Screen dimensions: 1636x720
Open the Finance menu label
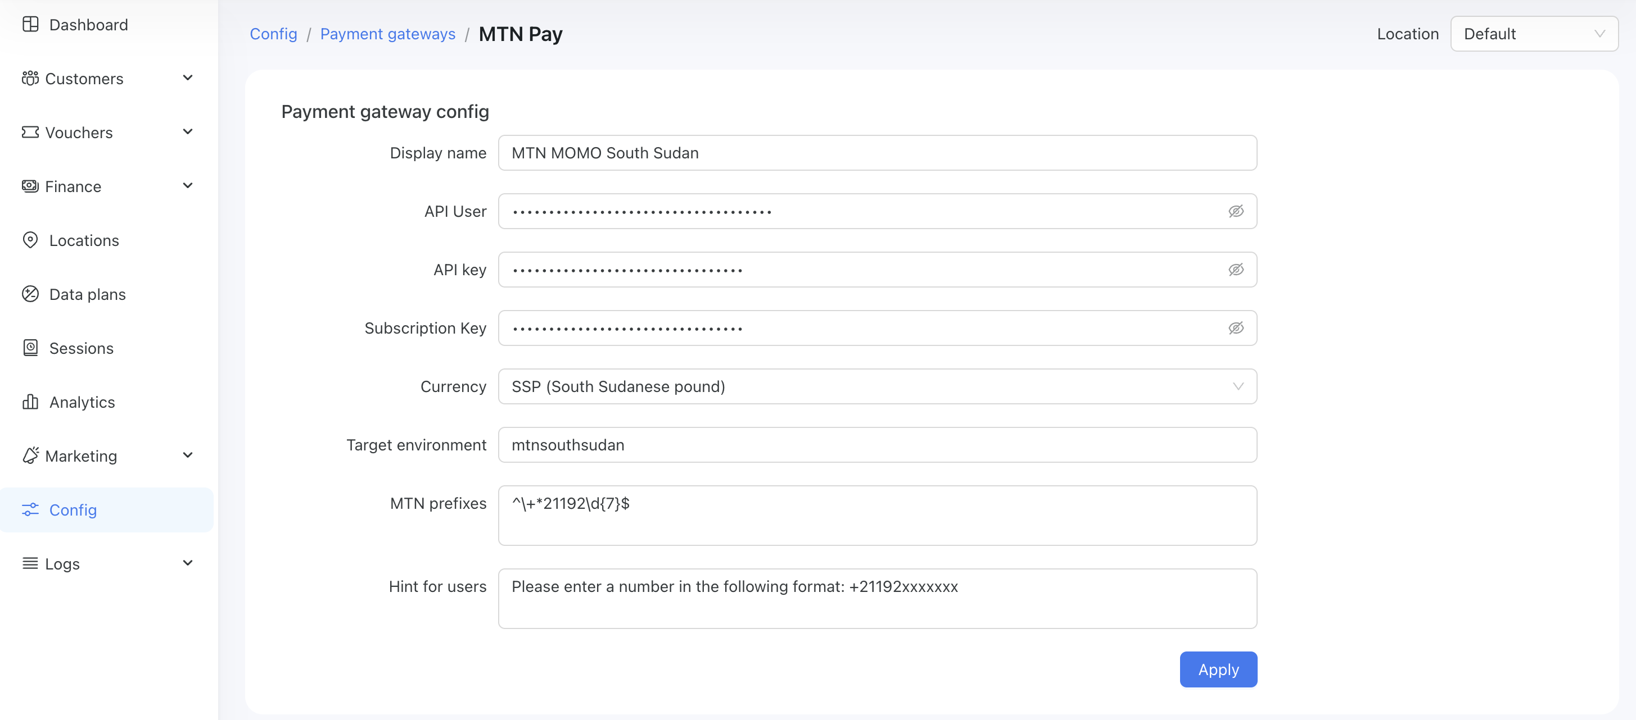73,186
